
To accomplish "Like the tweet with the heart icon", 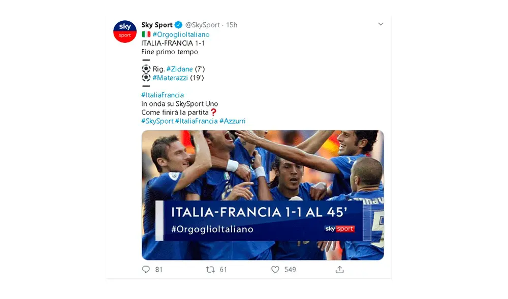I will pyautogui.click(x=275, y=270).
